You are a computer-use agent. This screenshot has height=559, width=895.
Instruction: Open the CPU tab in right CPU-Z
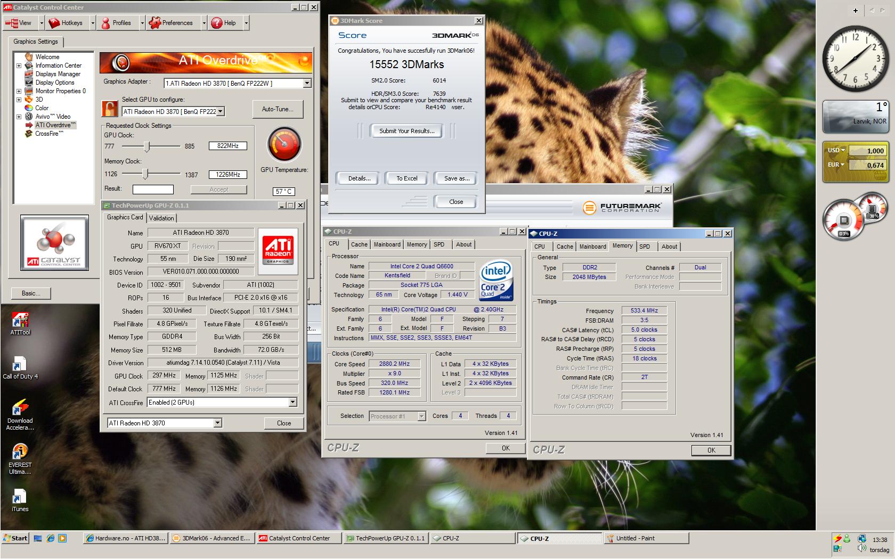[540, 246]
